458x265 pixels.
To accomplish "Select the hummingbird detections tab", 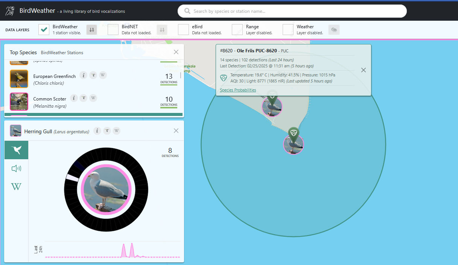I will (x=16, y=150).
